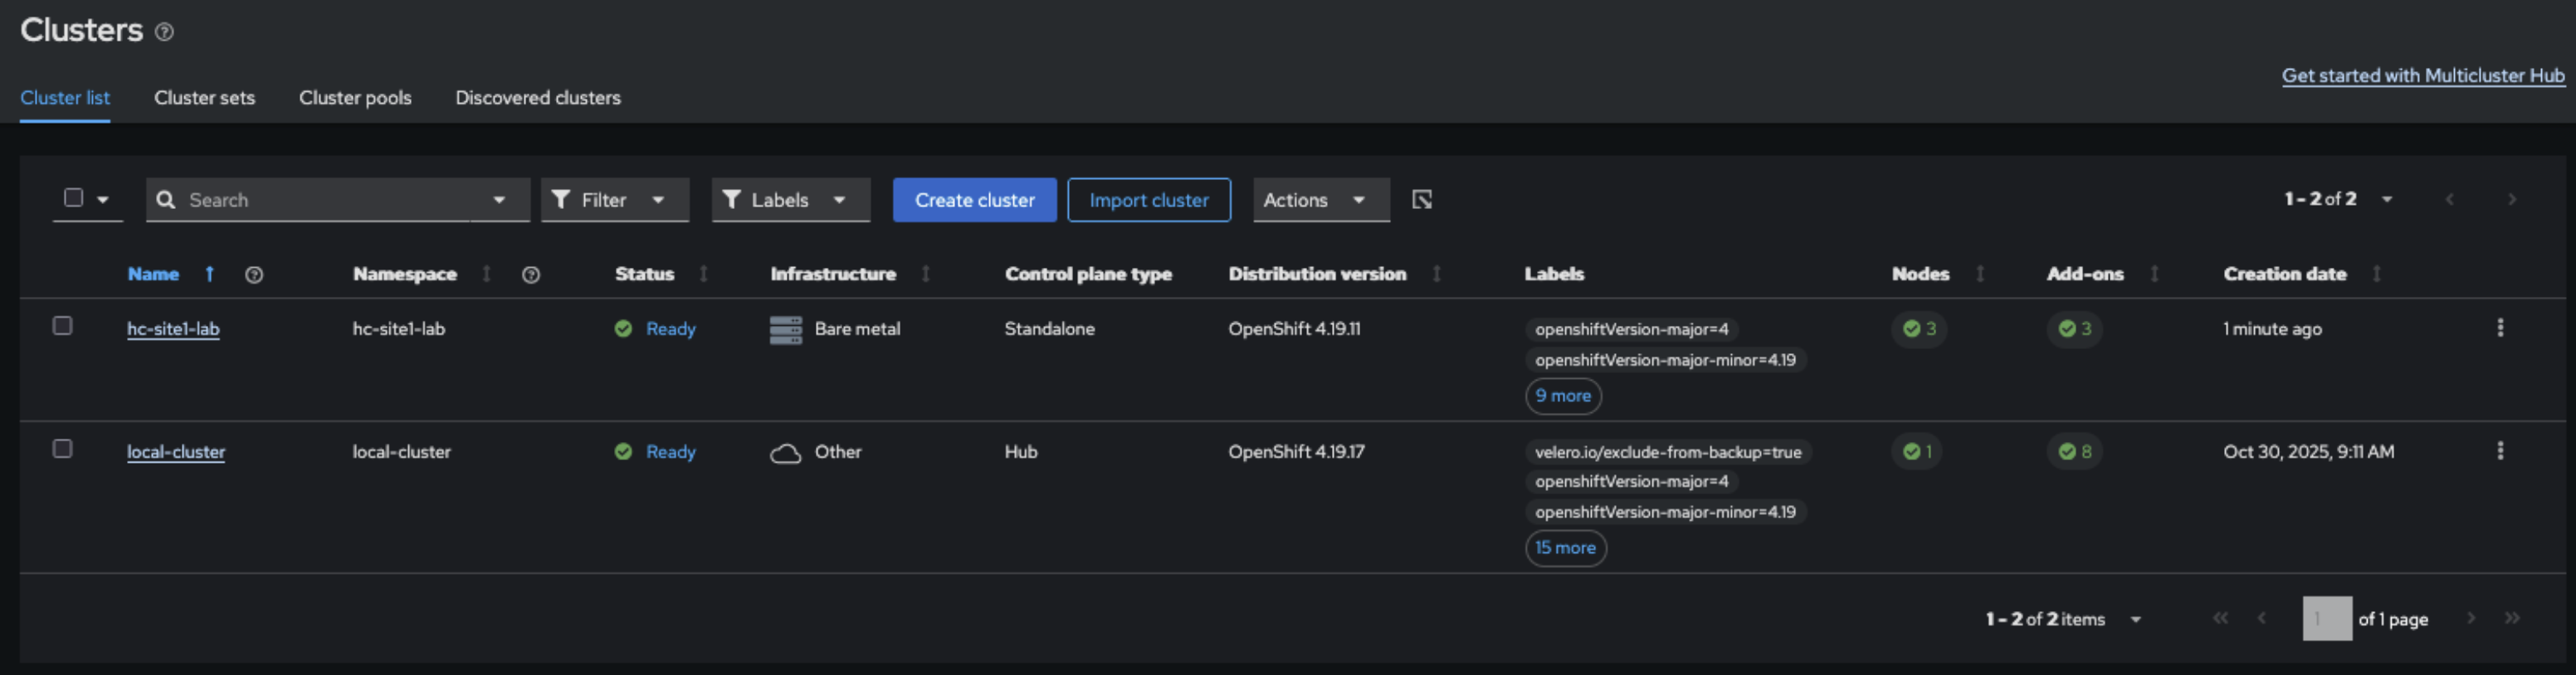Viewport: 2576px width, 675px height.
Task: Select the hc-site1-lab row checkbox
Action: pyautogui.click(x=62, y=326)
